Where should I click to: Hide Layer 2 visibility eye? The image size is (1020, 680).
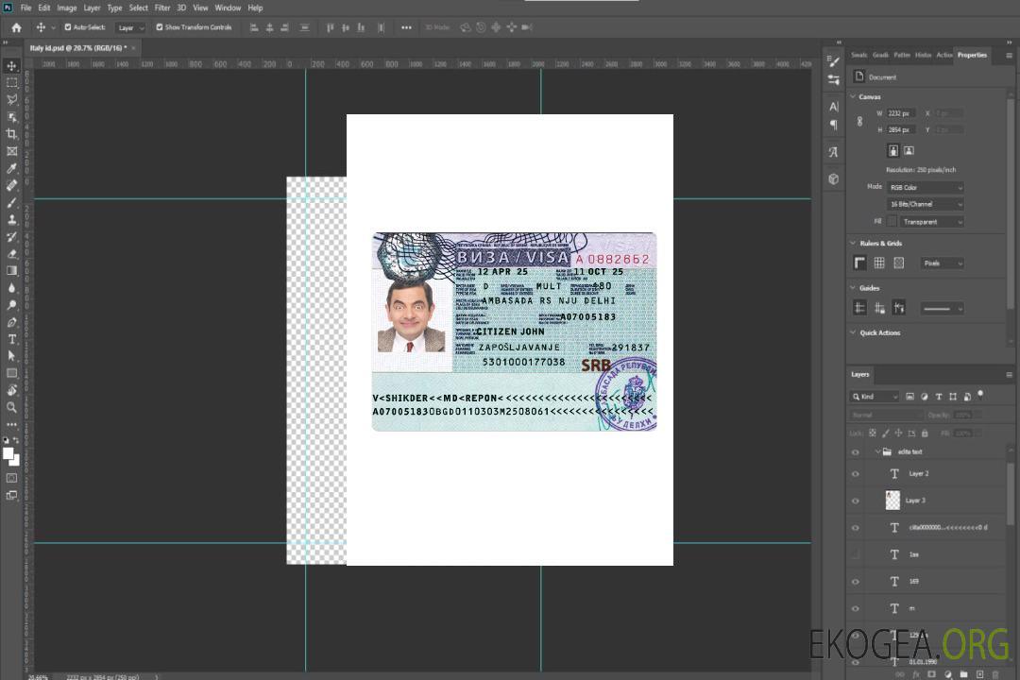(856, 474)
